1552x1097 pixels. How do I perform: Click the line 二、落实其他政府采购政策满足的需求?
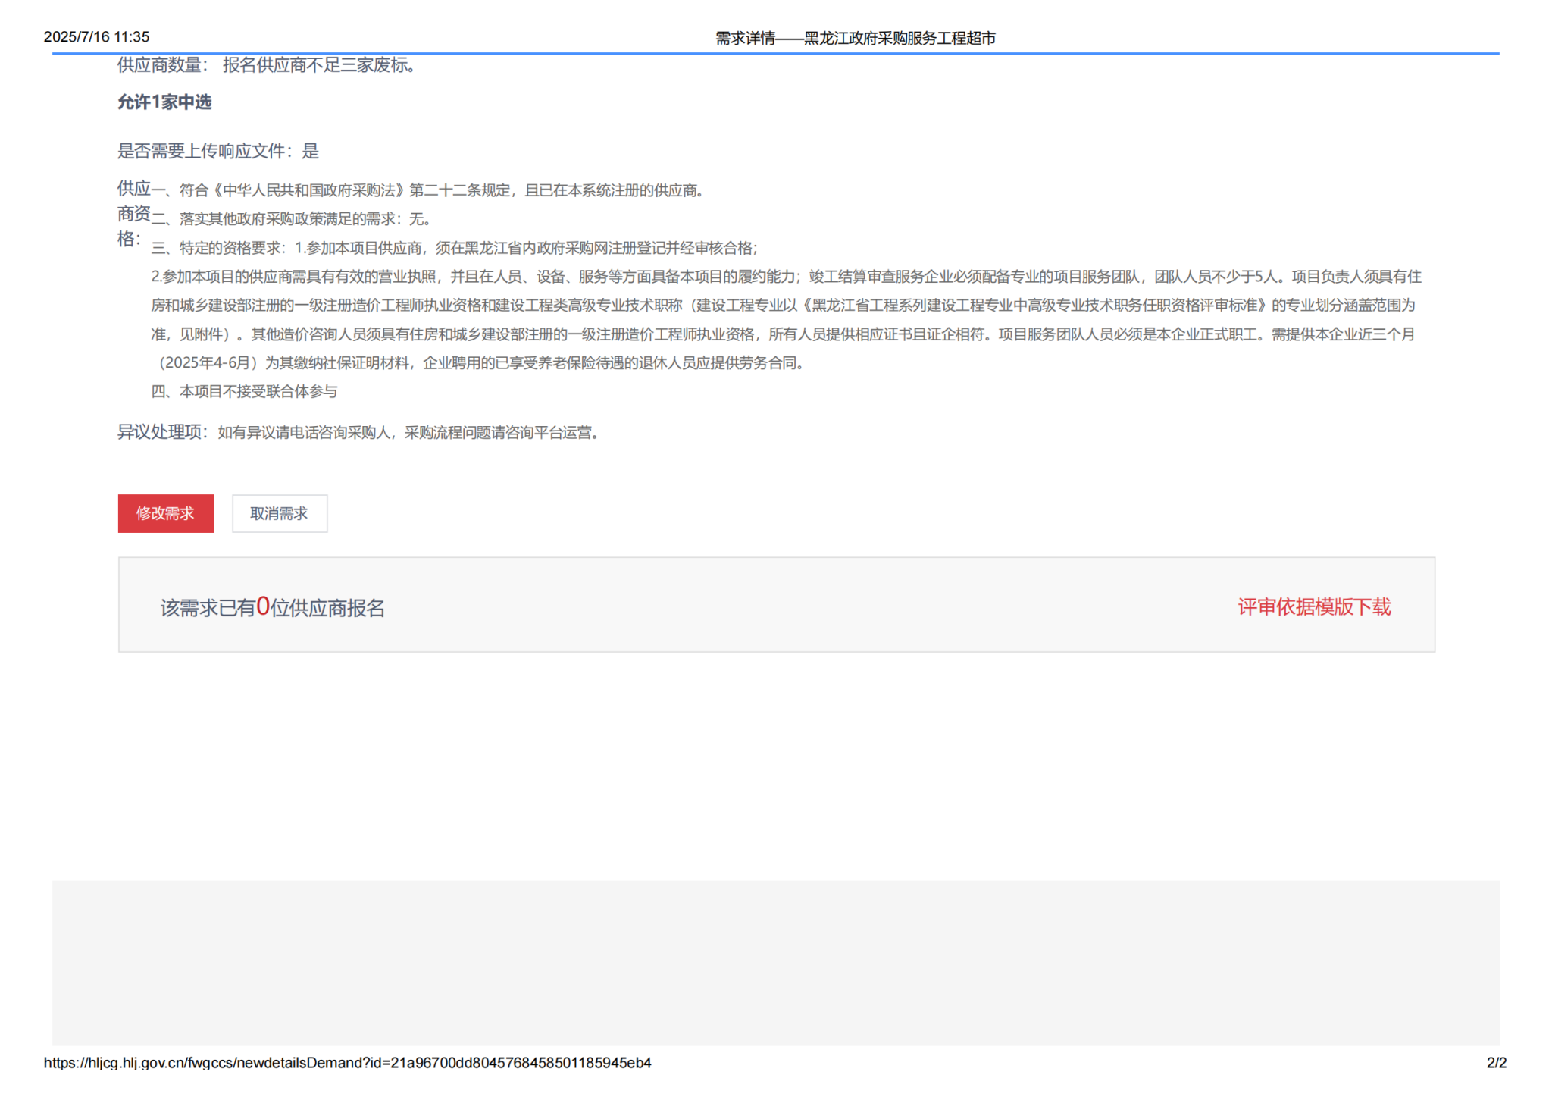292,219
